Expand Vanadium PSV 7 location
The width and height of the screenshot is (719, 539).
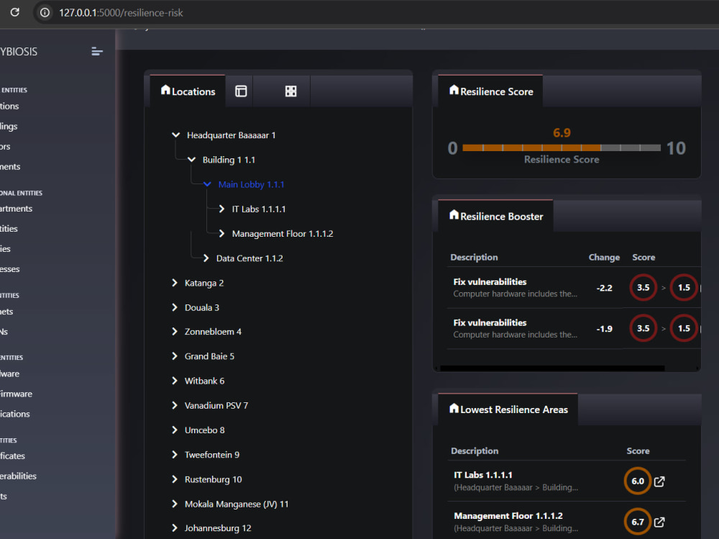click(174, 405)
